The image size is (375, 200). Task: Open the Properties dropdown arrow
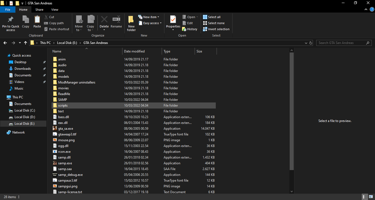coord(173,30)
